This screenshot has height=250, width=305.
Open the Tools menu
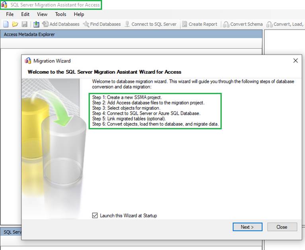pyautogui.click(x=61, y=14)
